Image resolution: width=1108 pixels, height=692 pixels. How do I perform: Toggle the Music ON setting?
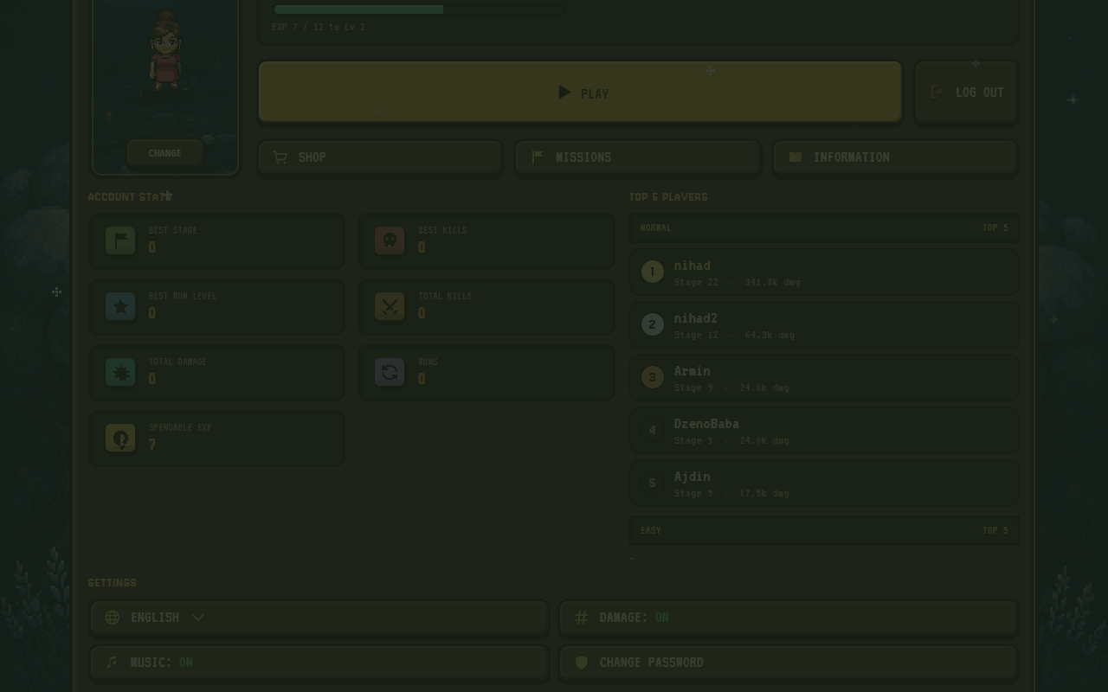[319, 663]
